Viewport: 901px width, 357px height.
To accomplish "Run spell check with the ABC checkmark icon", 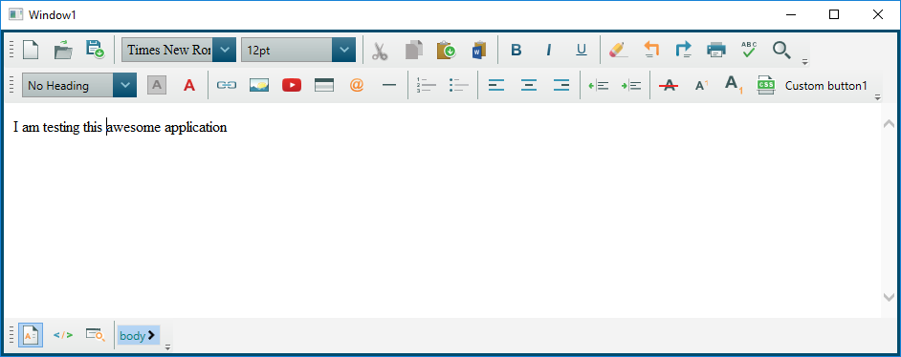I will [x=749, y=51].
